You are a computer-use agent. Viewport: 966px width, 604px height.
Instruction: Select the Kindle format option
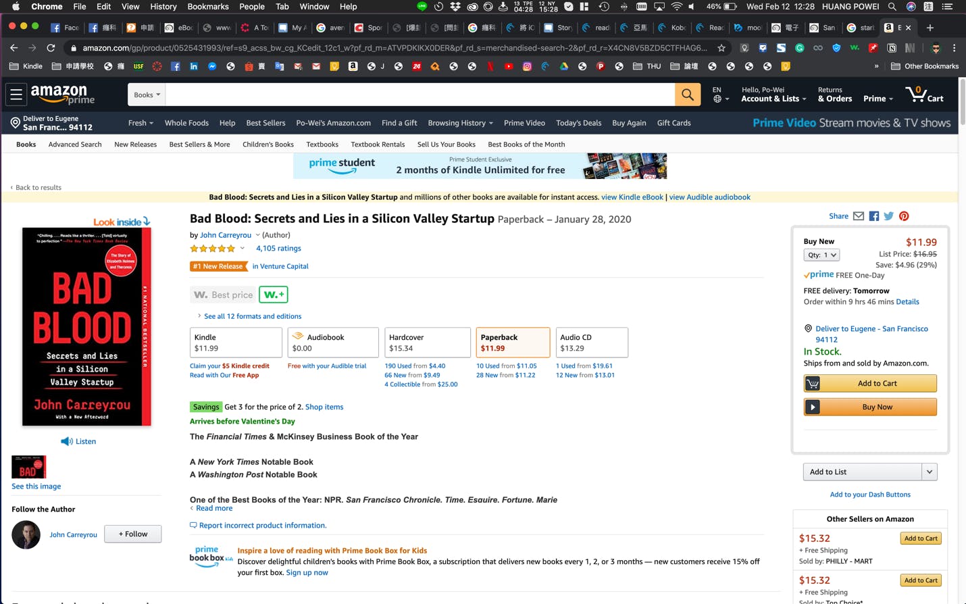[236, 343]
